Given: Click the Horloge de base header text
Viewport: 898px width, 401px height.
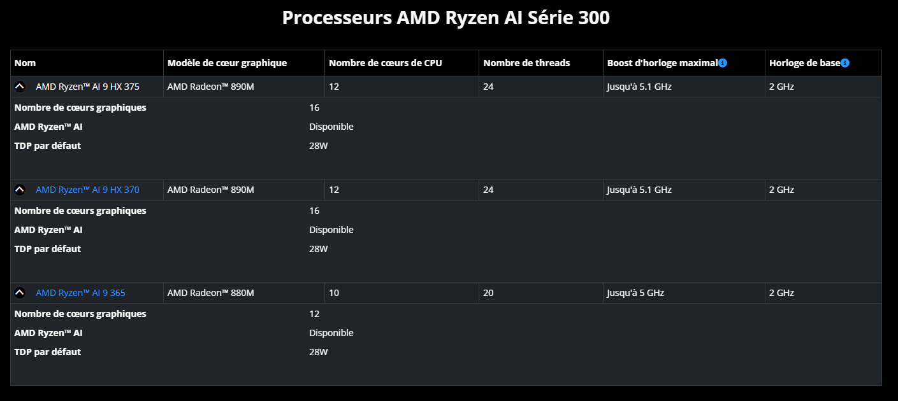Looking at the screenshot, I should 804,63.
